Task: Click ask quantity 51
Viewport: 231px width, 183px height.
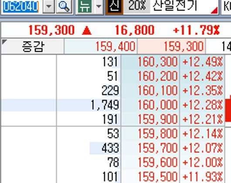Action: tap(112, 76)
